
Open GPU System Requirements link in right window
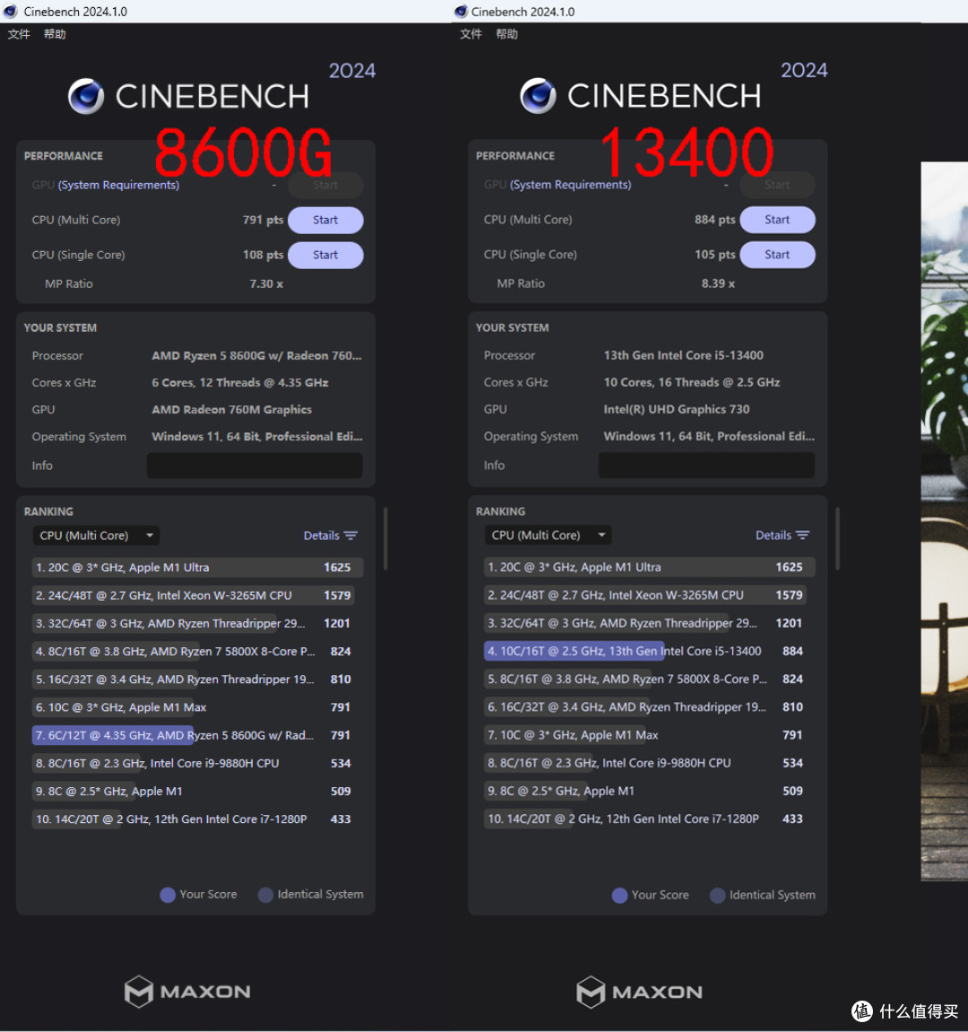pyautogui.click(x=571, y=185)
